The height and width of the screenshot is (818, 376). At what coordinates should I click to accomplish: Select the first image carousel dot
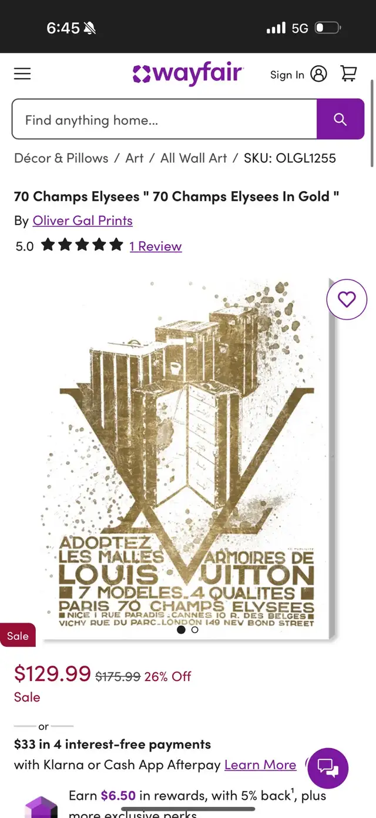pyautogui.click(x=181, y=629)
